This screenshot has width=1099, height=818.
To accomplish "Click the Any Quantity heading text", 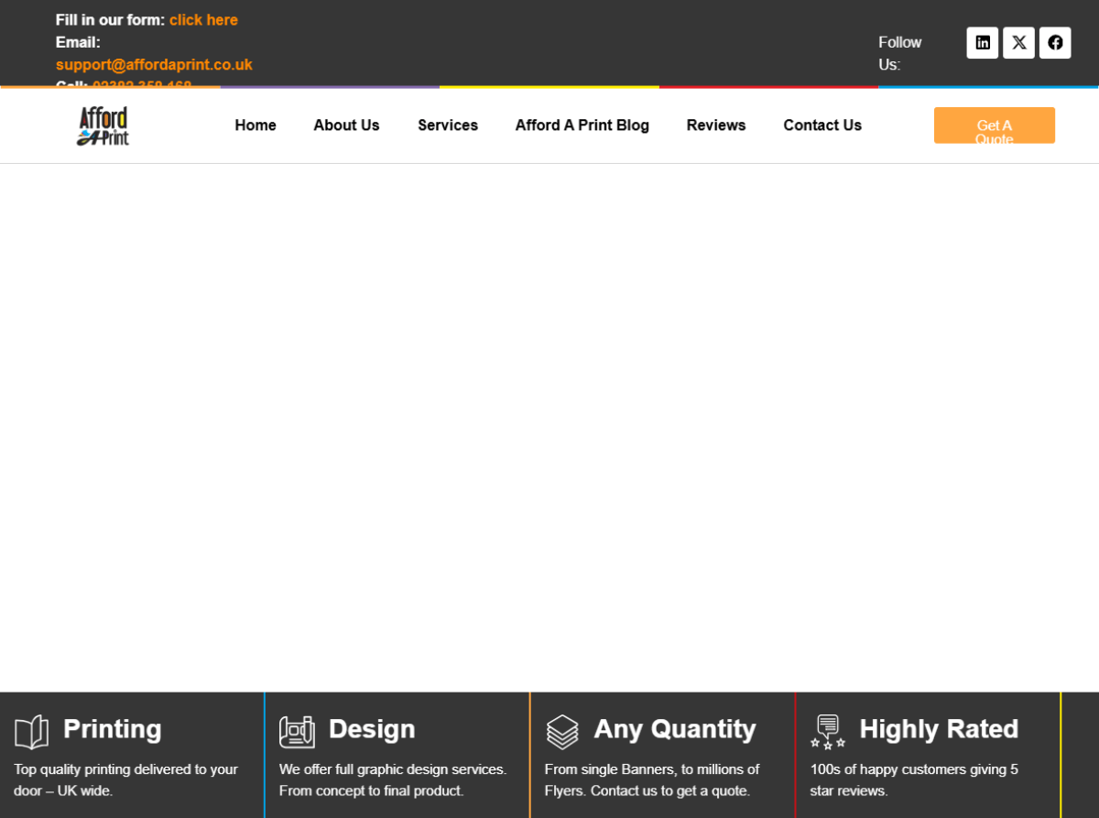I will [x=675, y=729].
